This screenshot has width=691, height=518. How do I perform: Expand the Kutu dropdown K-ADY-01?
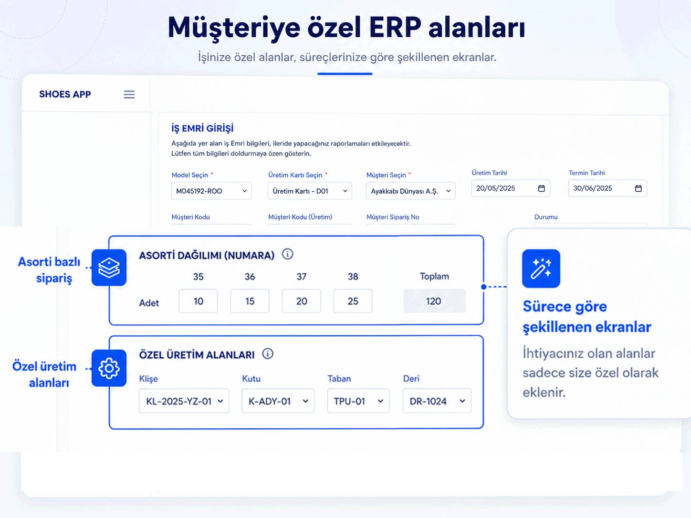point(278,401)
